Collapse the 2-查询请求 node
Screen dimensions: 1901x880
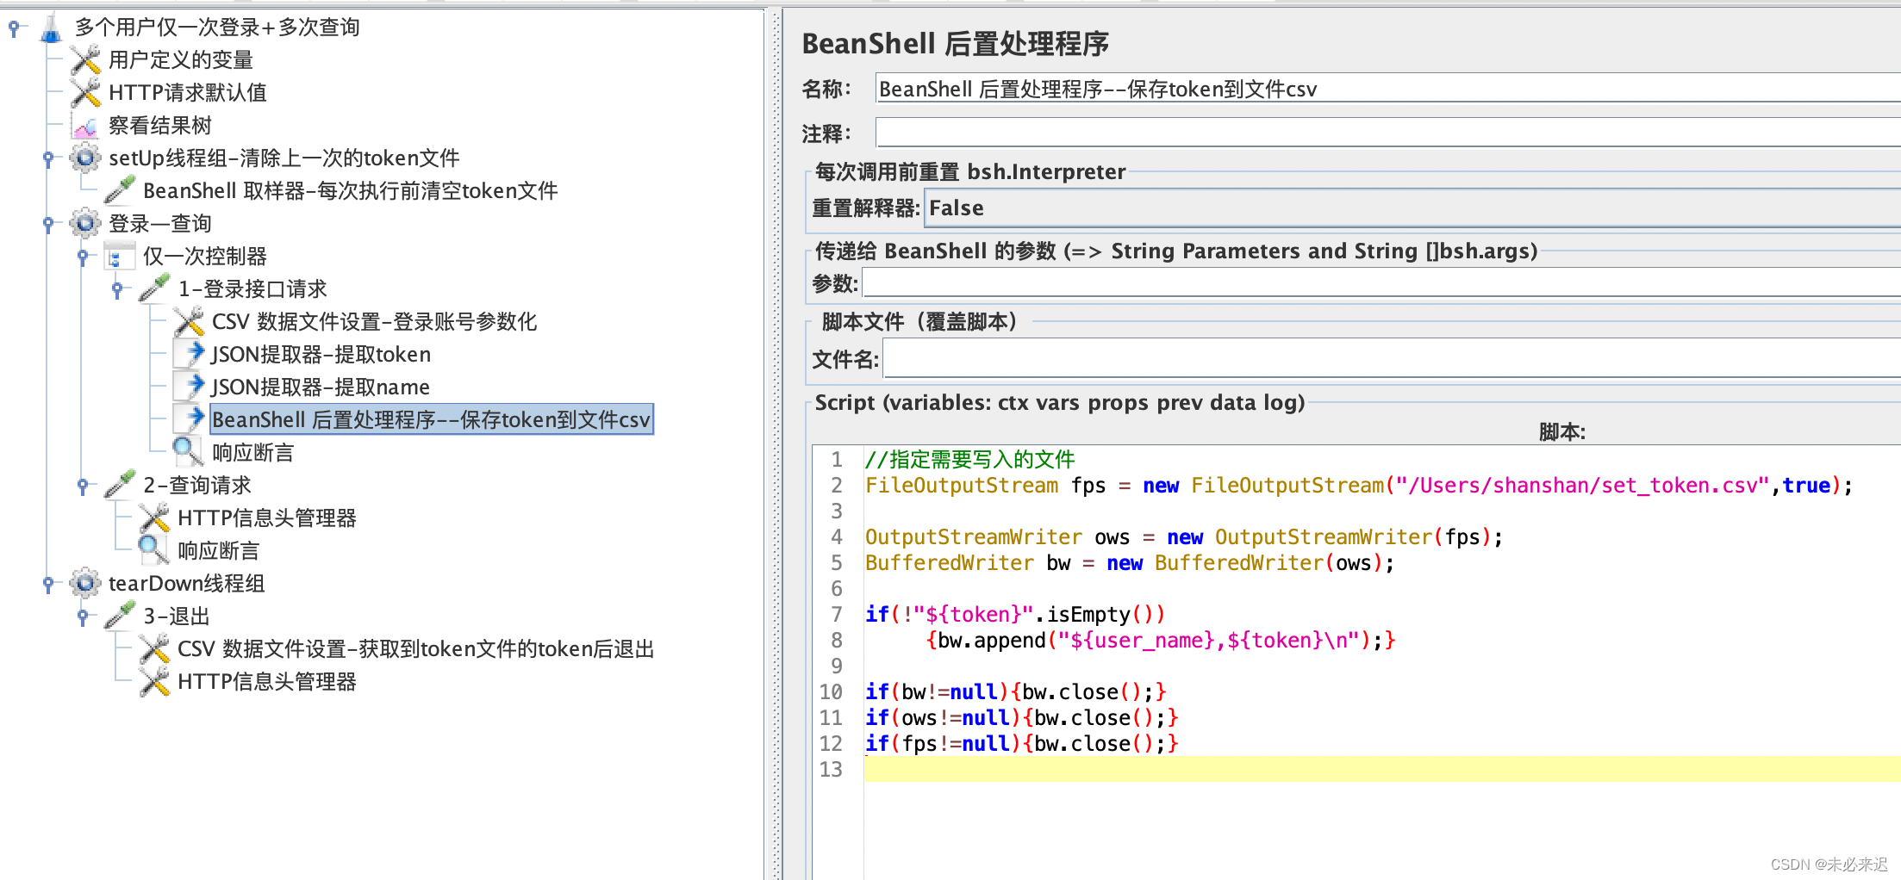point(83,486)
